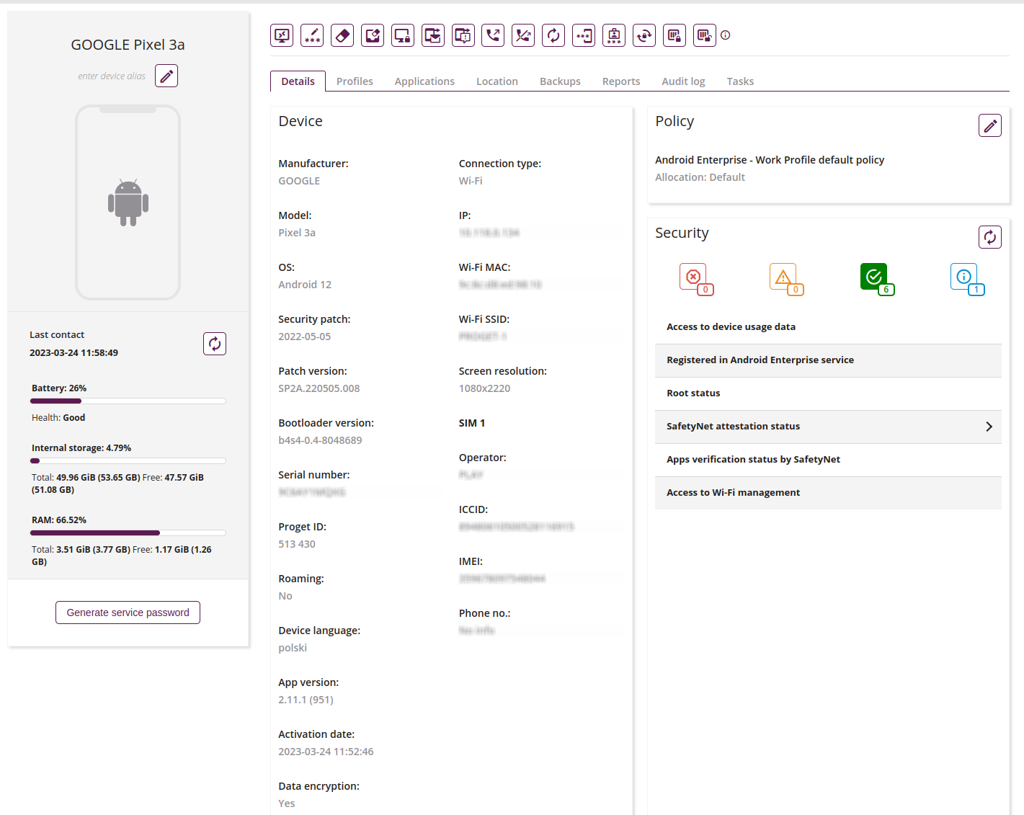The image size is (1024, 815).
Task: Click the Android 12 OS value
Action: click(x=305, y=285)
